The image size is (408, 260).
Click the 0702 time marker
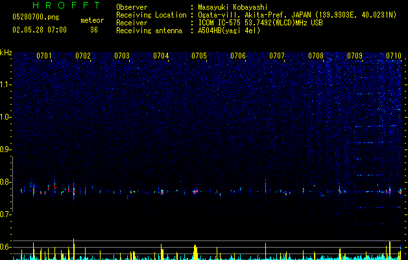pyautogui.click(x=83, y=56)
